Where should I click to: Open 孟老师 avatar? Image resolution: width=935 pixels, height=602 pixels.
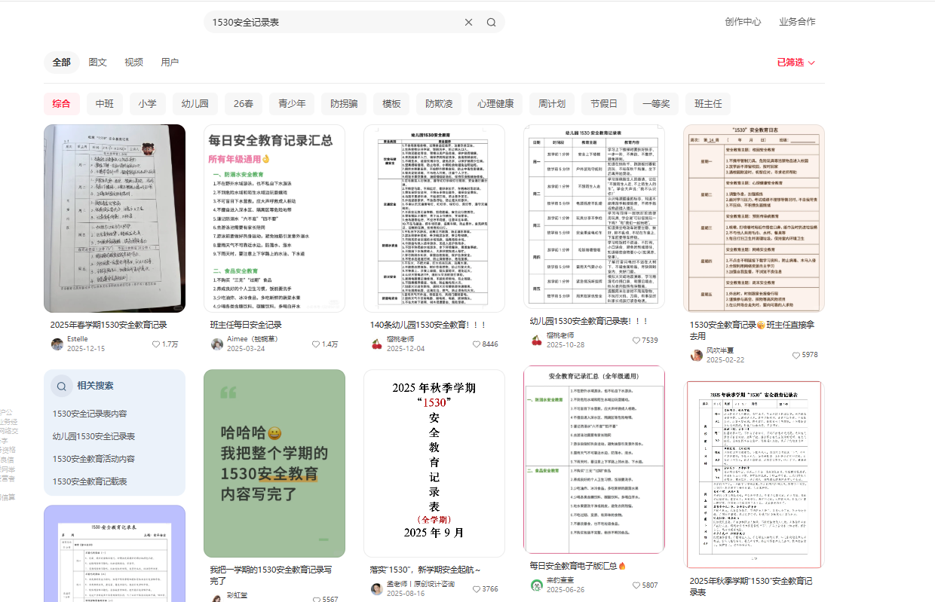[x=377, y=588]
